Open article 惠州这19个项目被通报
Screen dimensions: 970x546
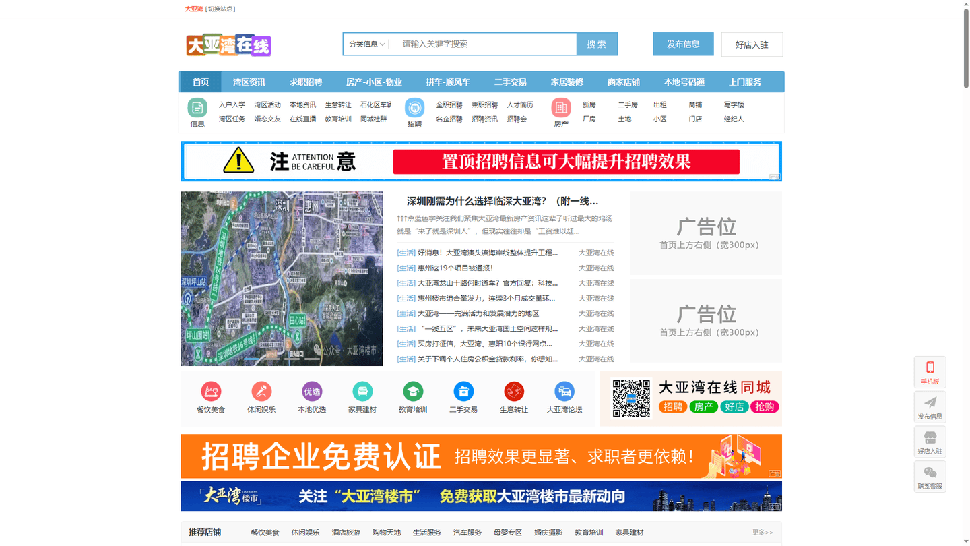[455, 268]
